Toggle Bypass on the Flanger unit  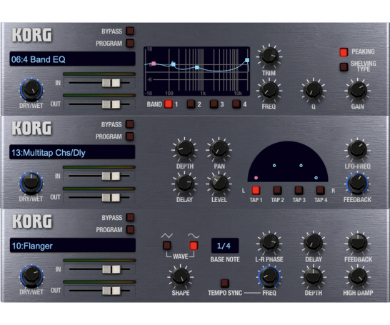click(x=130, y=217)
